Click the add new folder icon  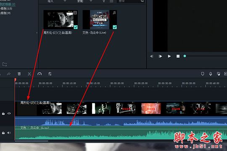[x=5, y=64]
